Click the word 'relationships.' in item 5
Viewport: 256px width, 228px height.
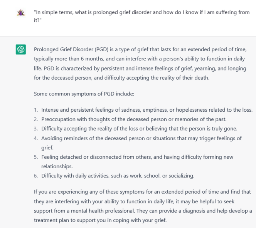coord(57,166)
